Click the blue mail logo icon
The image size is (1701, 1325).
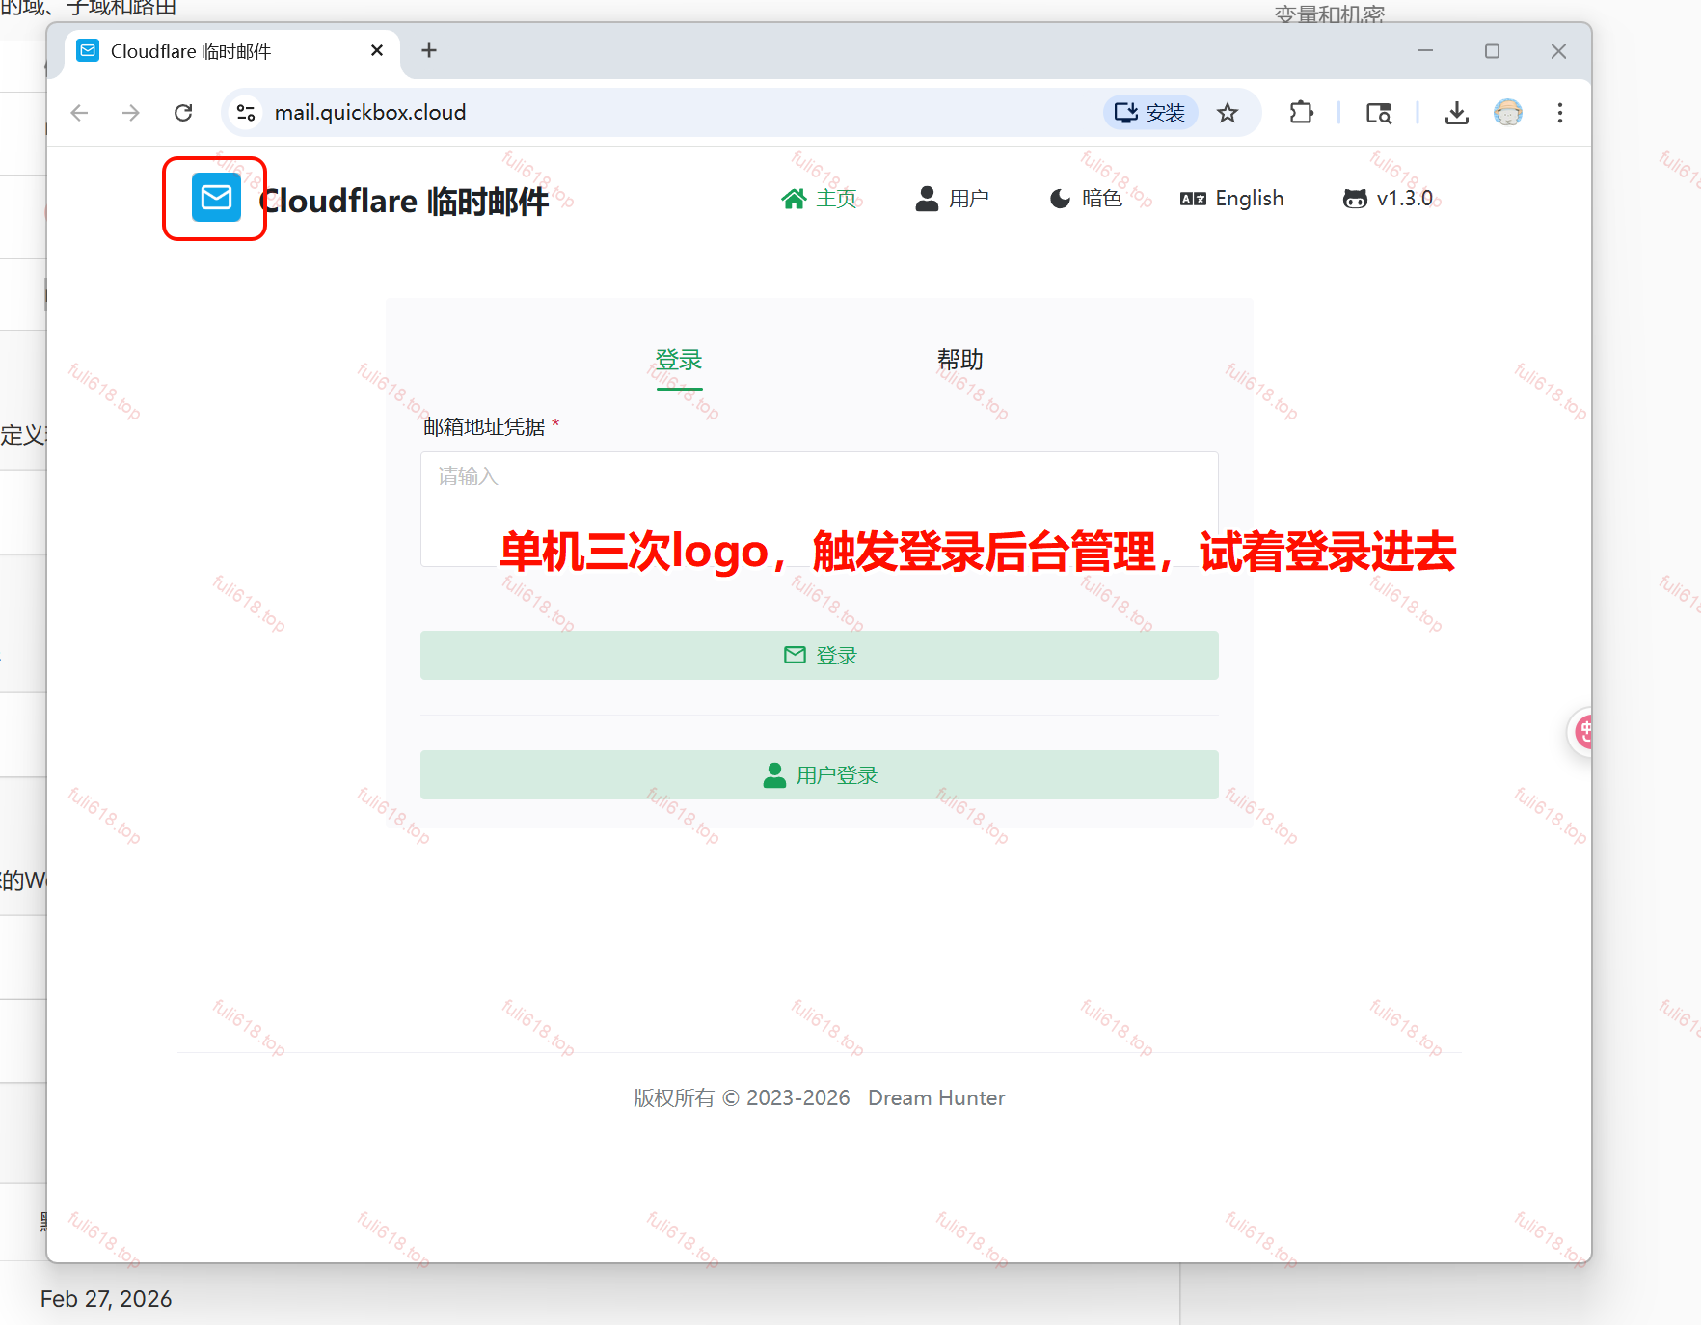tap(216, 198)
